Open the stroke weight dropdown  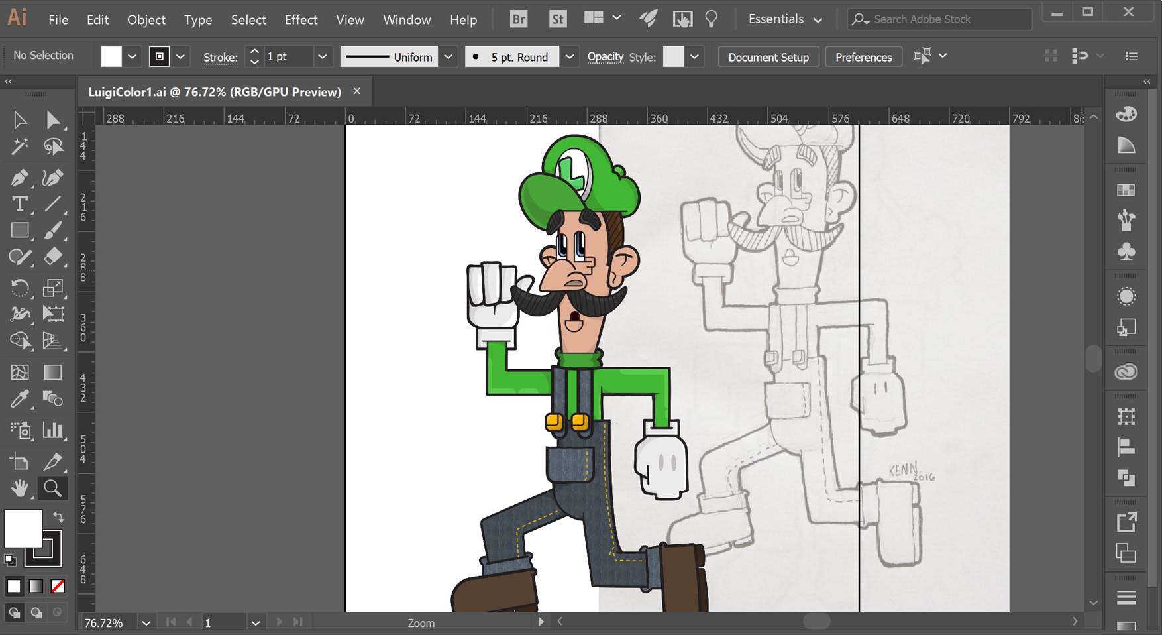(323, 56)
